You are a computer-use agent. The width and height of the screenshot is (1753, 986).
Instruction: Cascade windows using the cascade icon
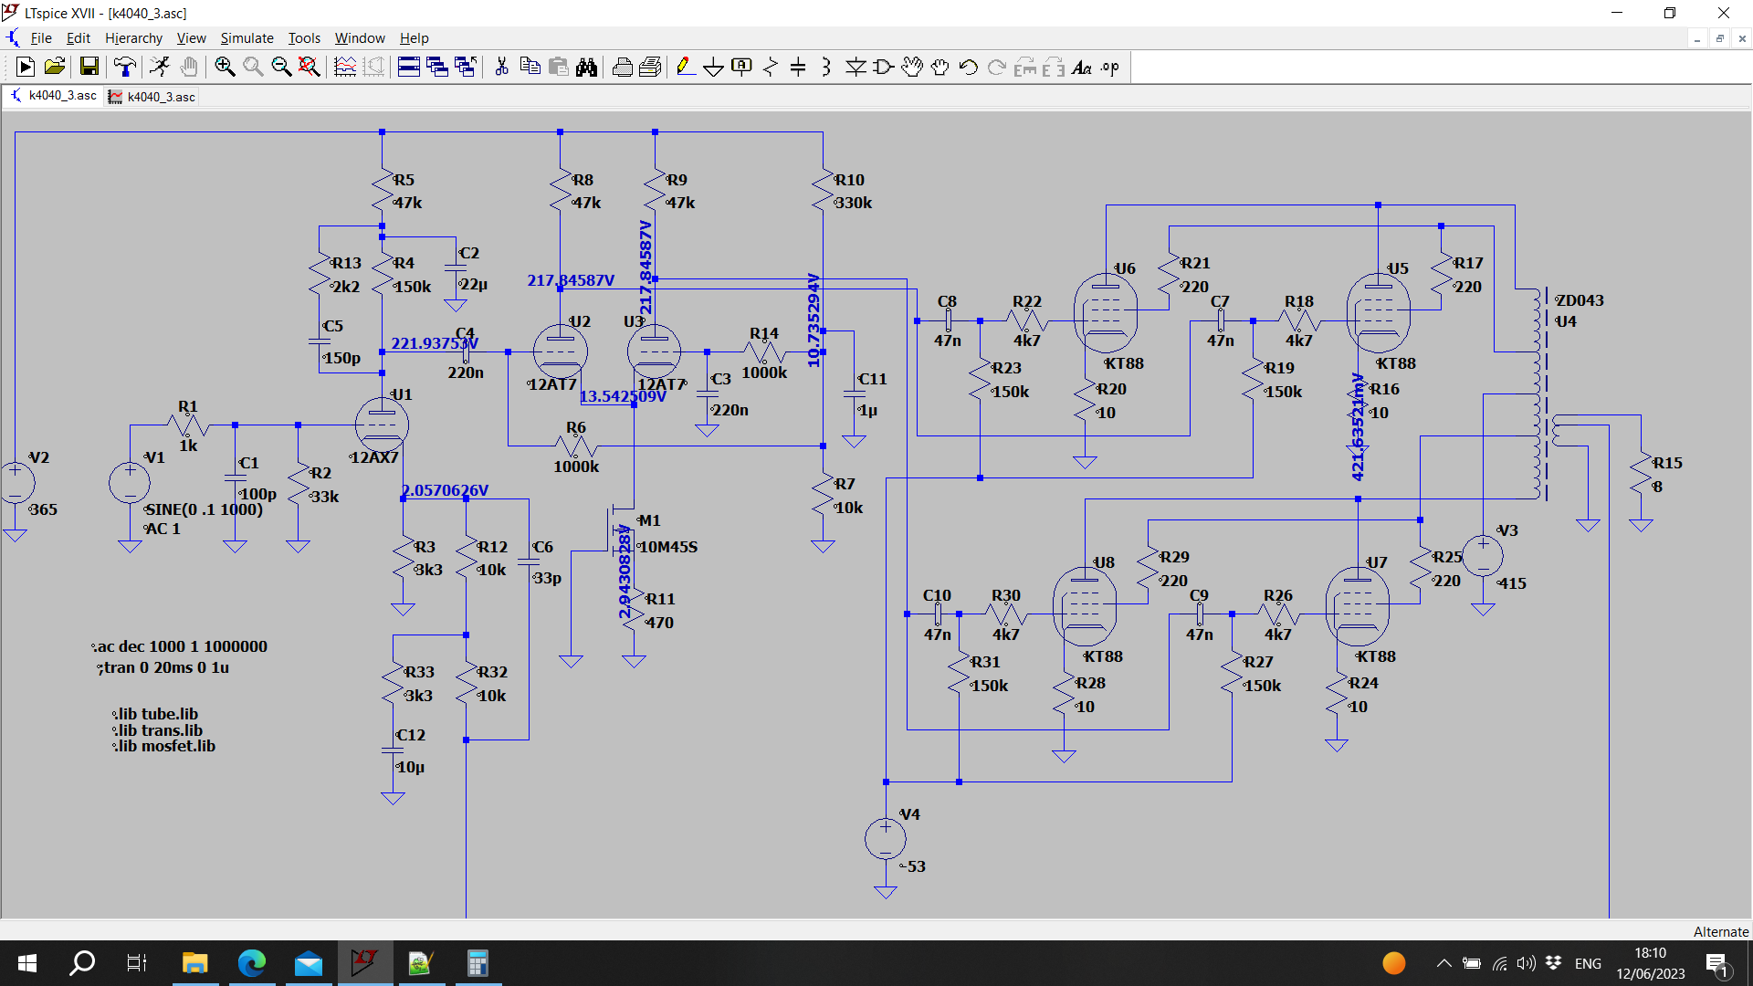point(437,67)
